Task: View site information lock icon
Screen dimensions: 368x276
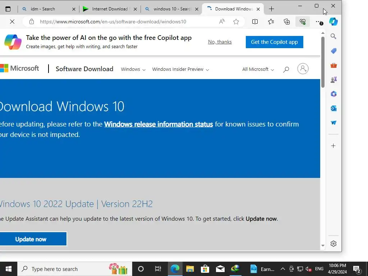Action: (x=32, y=22)
